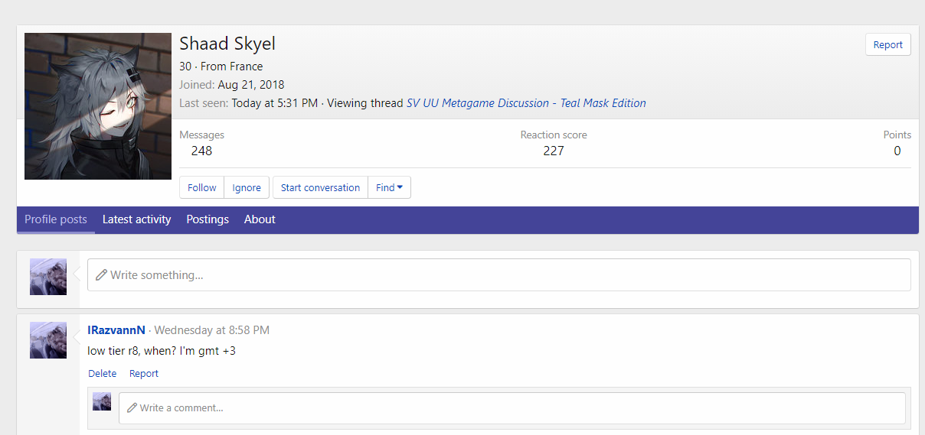Click the "Write something..." input field
The width and height of the screenshot is (925, 435).
point(498,275)
